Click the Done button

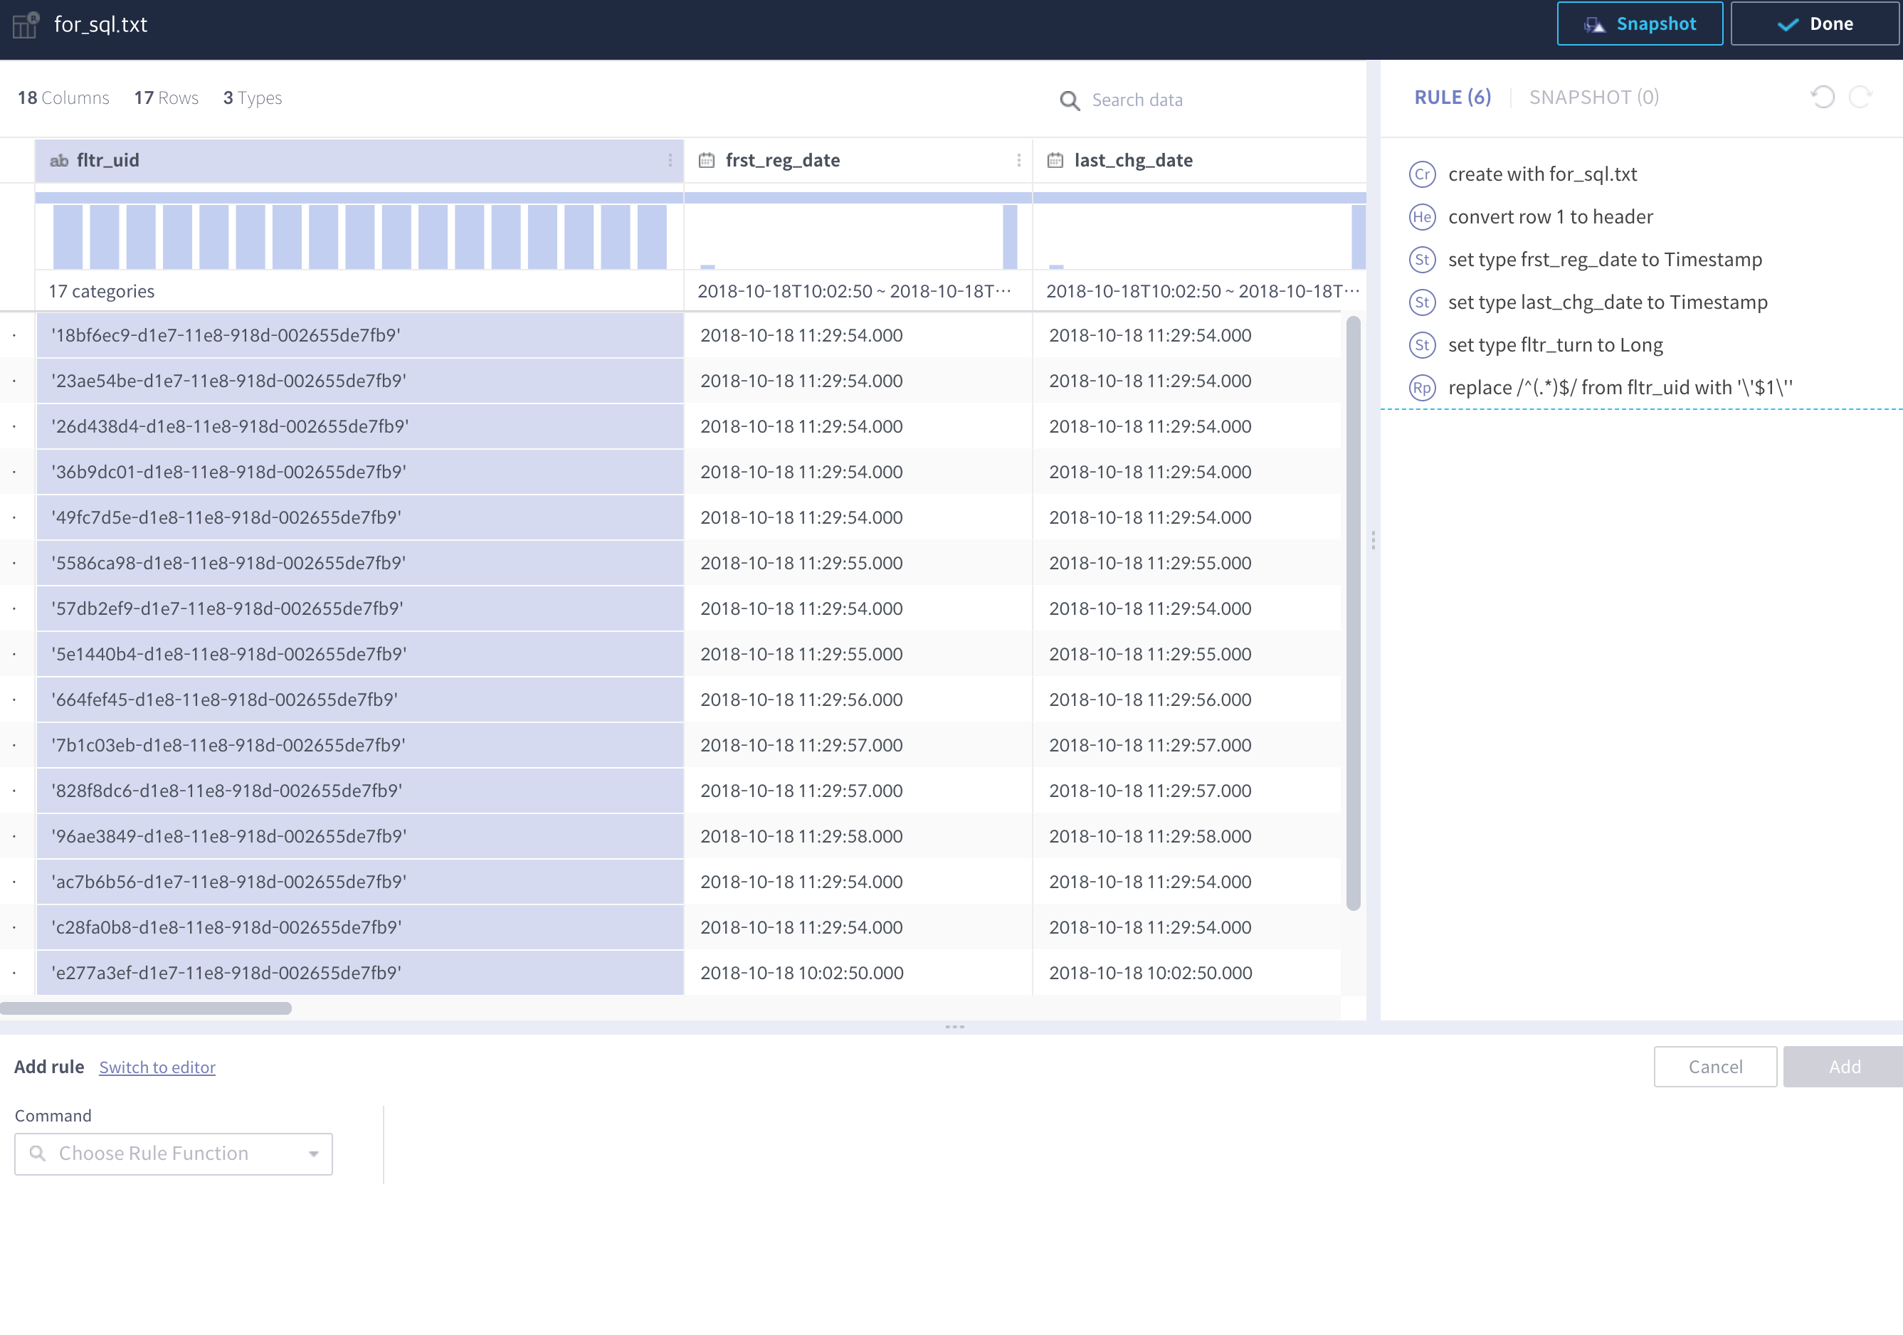[1816, 24]
